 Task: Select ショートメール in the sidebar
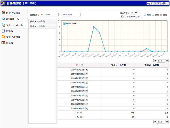[x=14, y=25]
